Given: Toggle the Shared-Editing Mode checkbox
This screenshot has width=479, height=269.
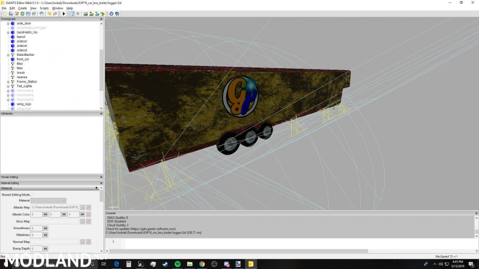Looking at the screenshot, I should pos(32,195).
